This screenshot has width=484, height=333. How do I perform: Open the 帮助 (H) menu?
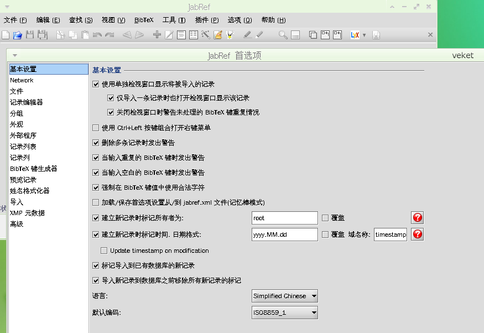point(273,20)
